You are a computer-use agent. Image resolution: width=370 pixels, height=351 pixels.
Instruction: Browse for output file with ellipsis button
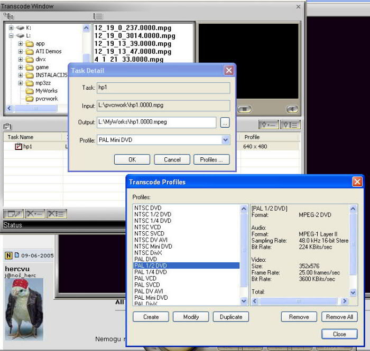[x=225, y=122]
